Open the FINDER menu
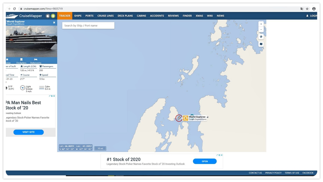This screenshot has height=182, width=323. [x=187, y=16]
